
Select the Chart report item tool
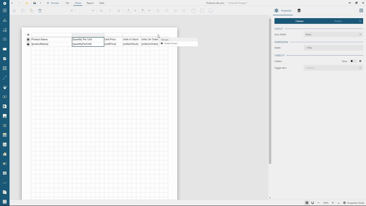click(x=5, y=154)
